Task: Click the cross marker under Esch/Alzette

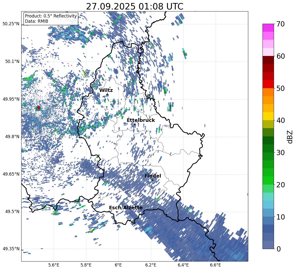Action: [117, 212]
